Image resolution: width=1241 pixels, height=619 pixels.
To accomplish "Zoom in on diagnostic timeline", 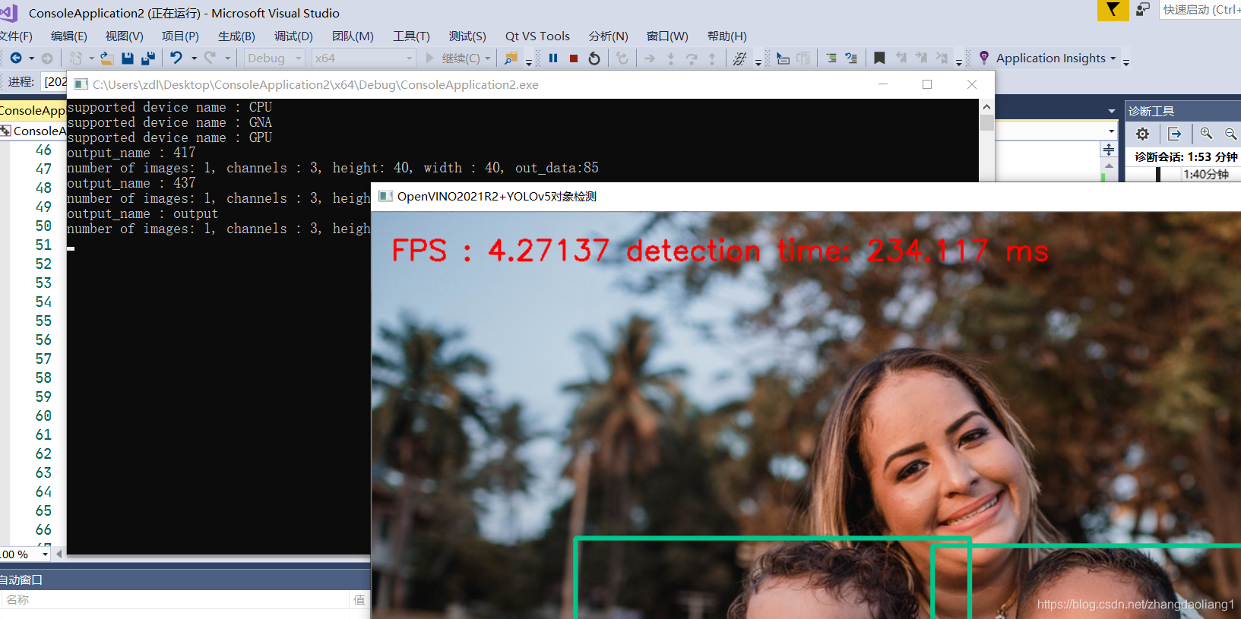I will (1206, 134).
